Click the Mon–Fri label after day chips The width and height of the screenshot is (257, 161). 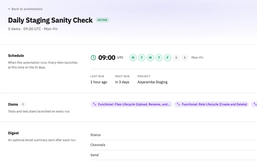(x=197, y=58)
